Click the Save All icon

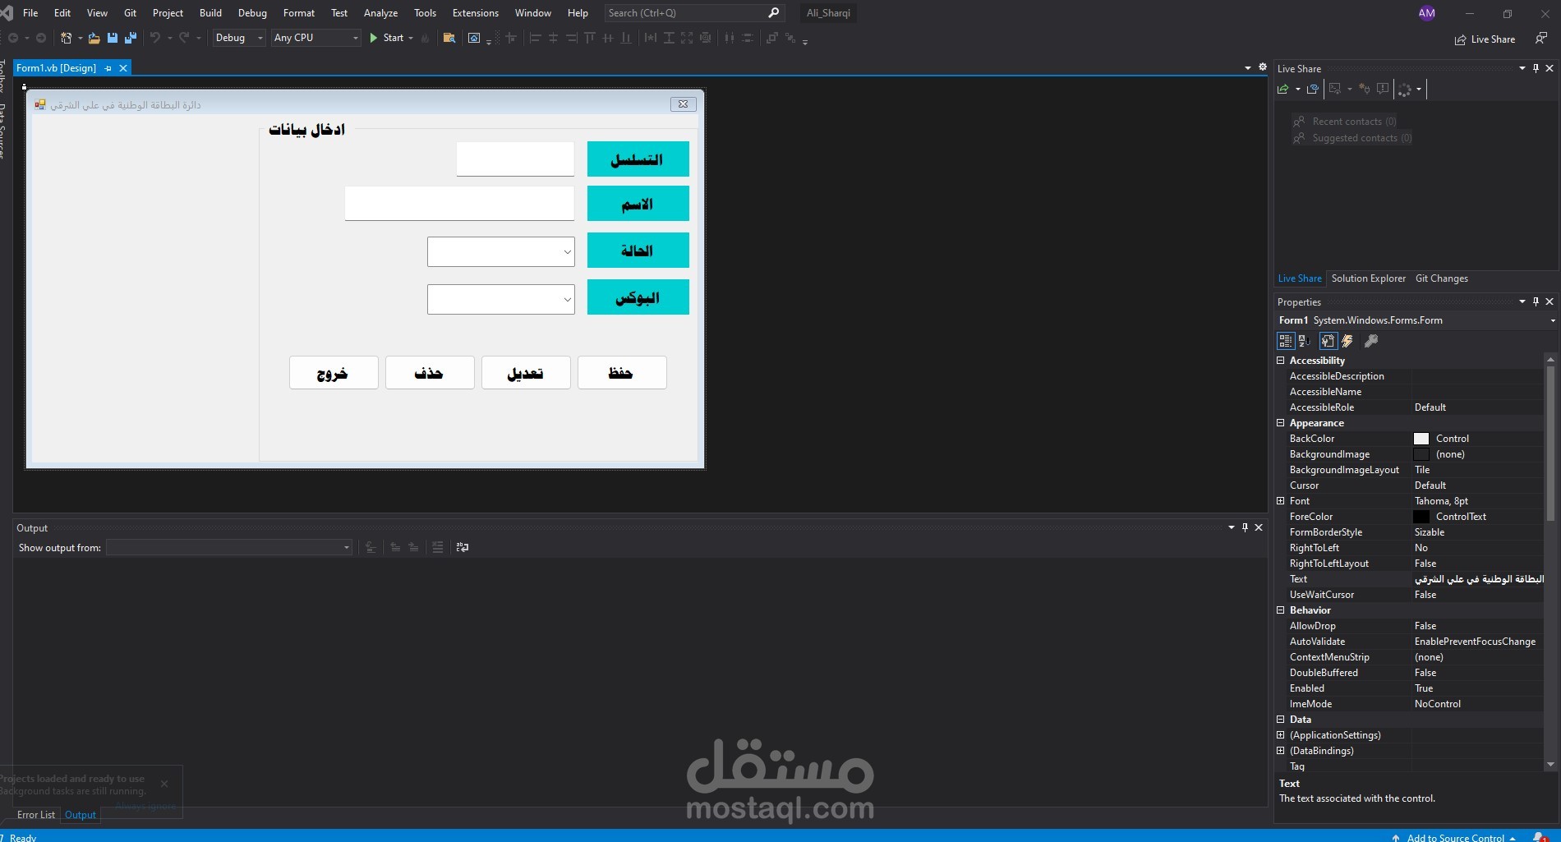(x=130, y=38)
